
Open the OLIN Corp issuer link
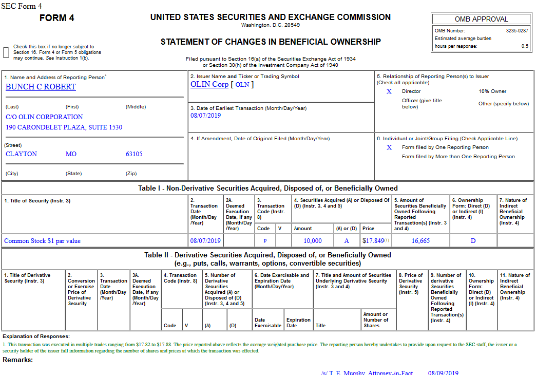tap(209, 85)
